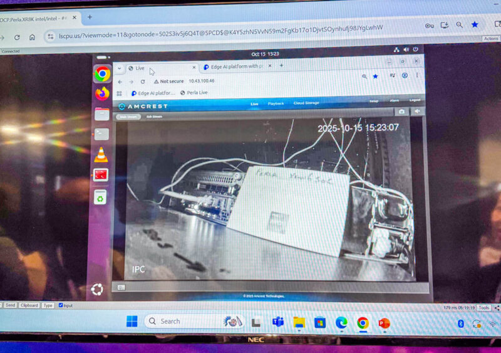Open the Trash in the Ubuntu dock
The width and height of the screenshot is (501, 353).
(x=100, y=198)
